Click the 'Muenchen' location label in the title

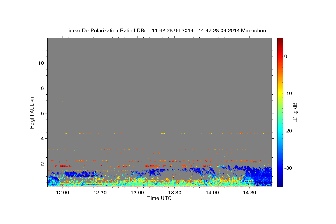coord(253,31)
